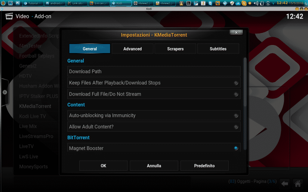Screen dimensions: 308x192
Task: Click the orange globe browser tray icon
Action: pyautogui.click(x=218, y=3)
